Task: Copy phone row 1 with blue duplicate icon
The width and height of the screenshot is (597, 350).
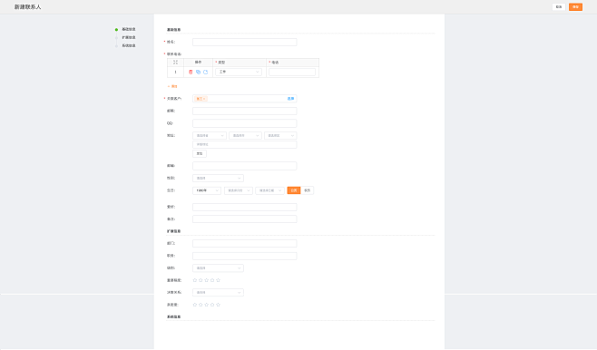Action: tap(198, 72)
